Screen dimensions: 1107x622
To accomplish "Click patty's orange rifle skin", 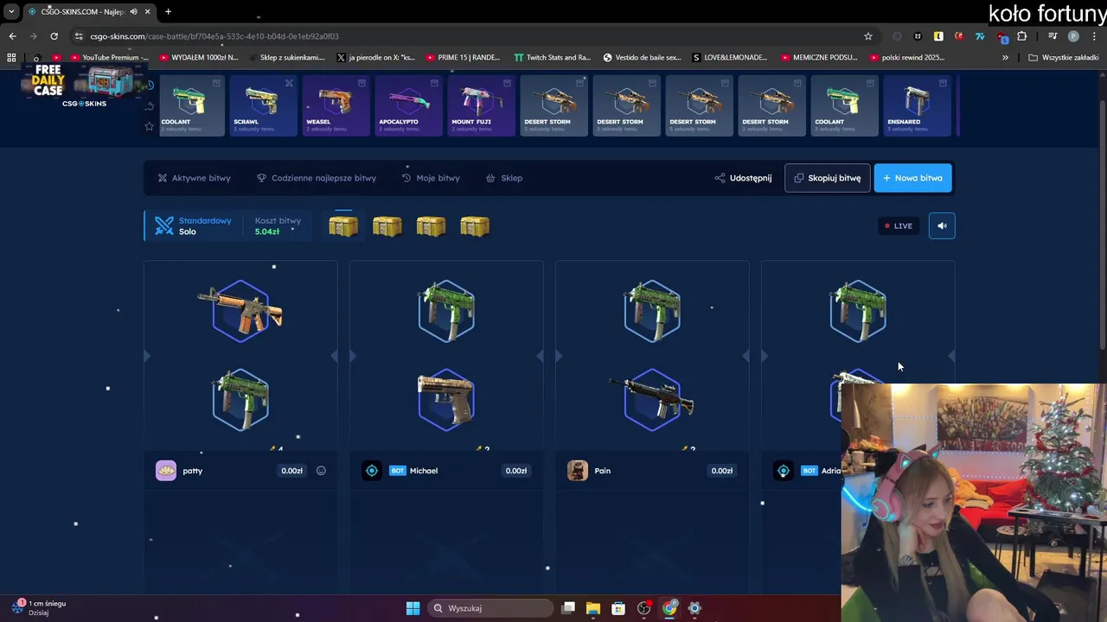I will tap(240, 311).
